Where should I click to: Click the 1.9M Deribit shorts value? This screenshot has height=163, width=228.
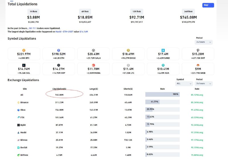point(128,148)
